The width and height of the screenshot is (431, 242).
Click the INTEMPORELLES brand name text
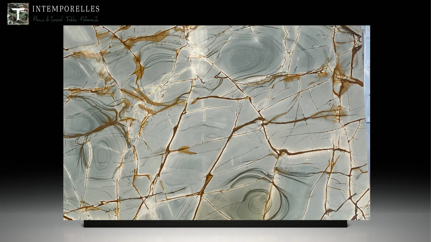[x=66, y=9]
